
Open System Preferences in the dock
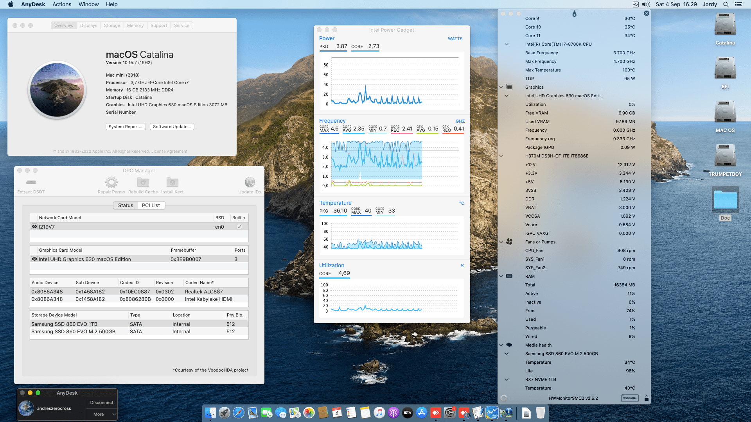pos(450,412)
